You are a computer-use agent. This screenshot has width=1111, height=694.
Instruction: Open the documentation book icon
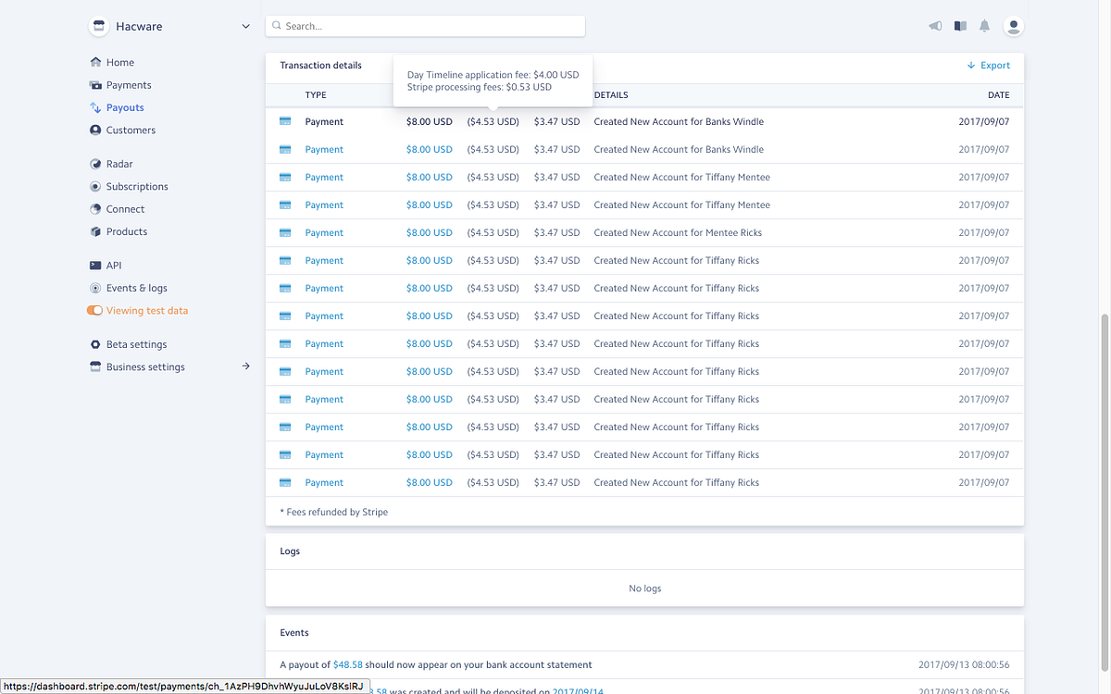[x=960, y=26]
